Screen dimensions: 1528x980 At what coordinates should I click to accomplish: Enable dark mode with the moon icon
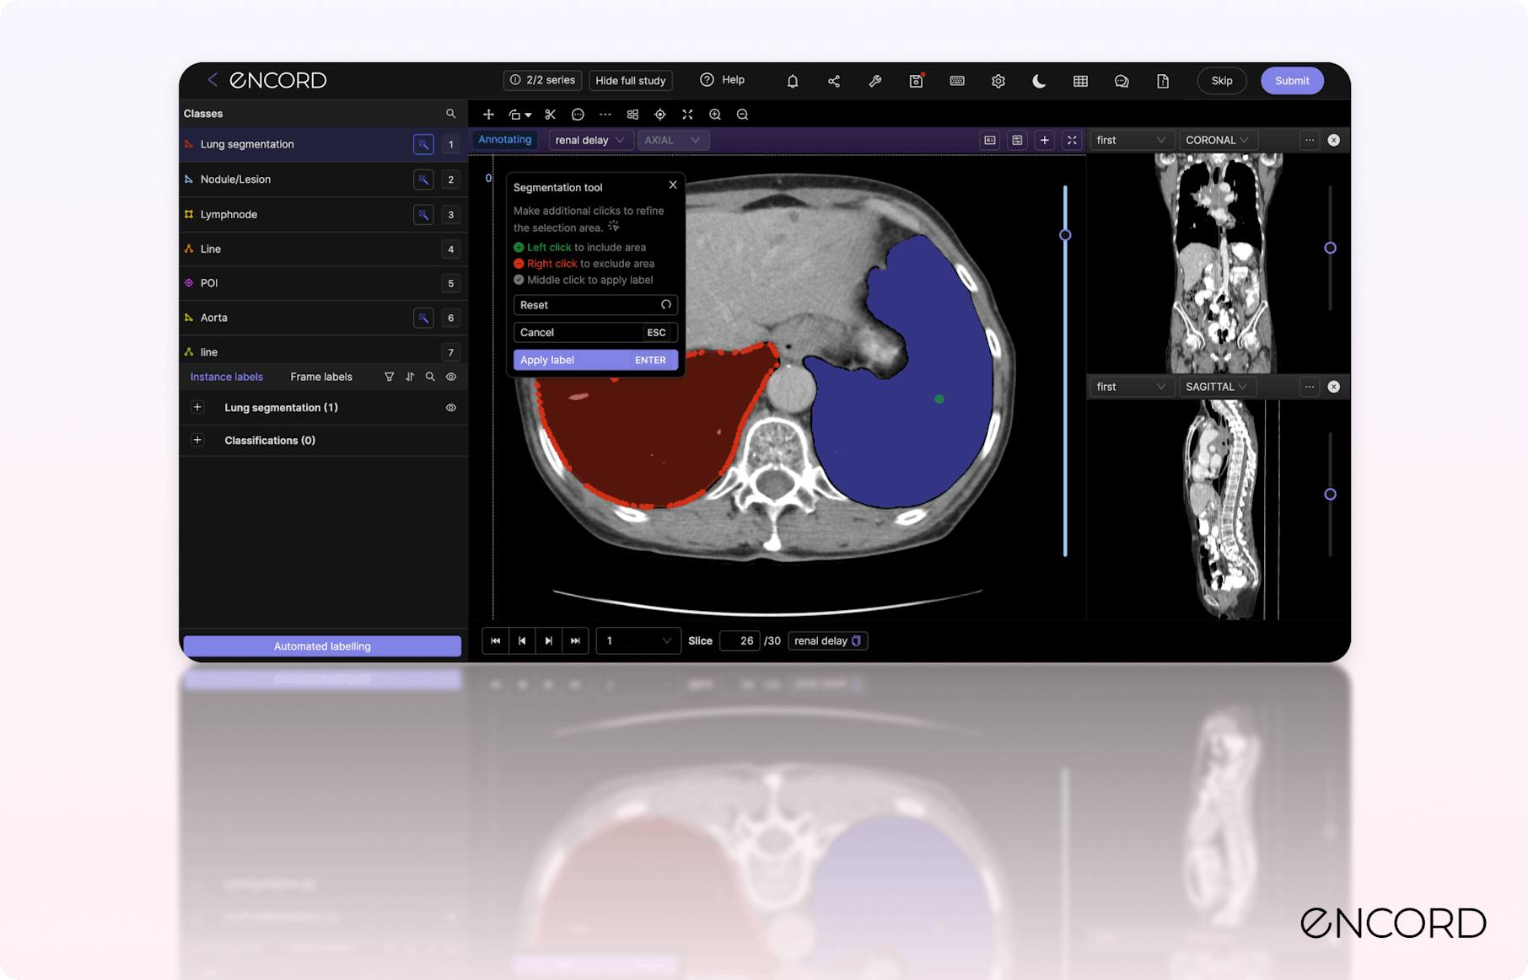[x=1039, y=81]
